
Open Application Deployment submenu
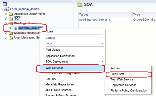[72, 56]
